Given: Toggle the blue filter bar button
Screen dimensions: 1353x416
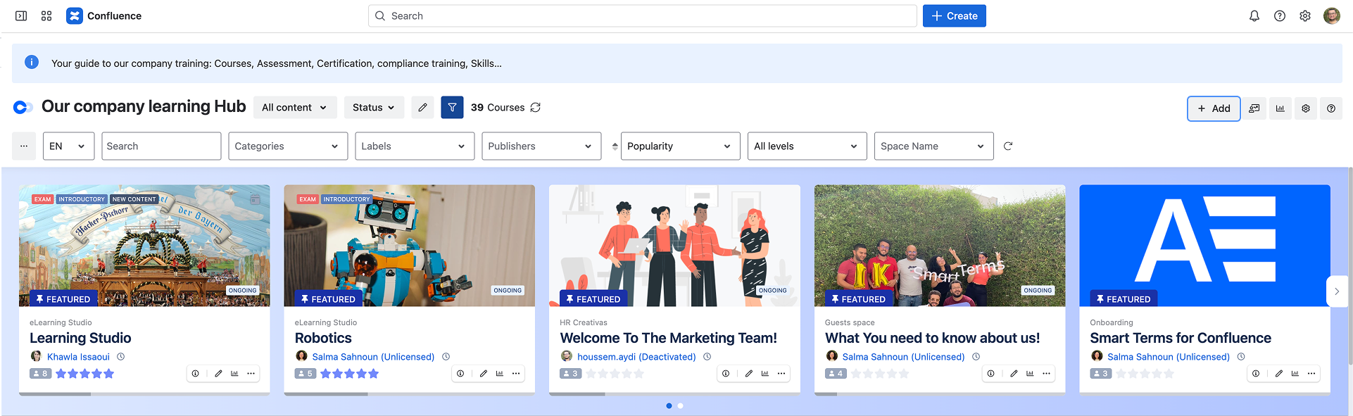Looking at the screenshot, I should point(452,108).
